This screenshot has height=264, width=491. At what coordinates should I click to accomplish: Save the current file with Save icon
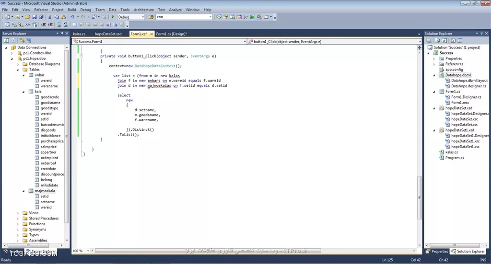(35, 17)
